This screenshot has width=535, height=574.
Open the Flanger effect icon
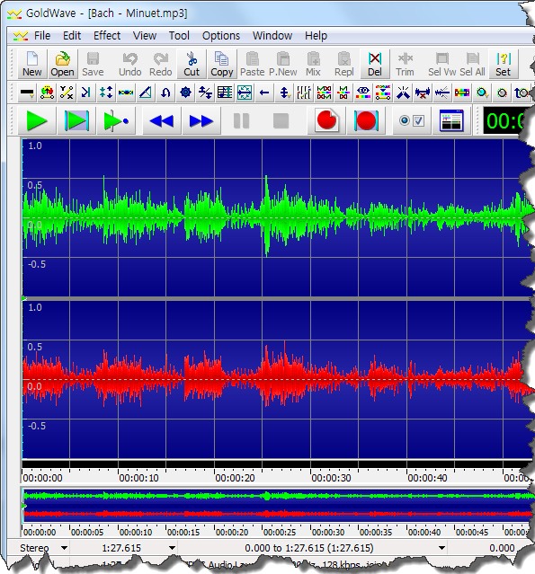coord(126,93)
